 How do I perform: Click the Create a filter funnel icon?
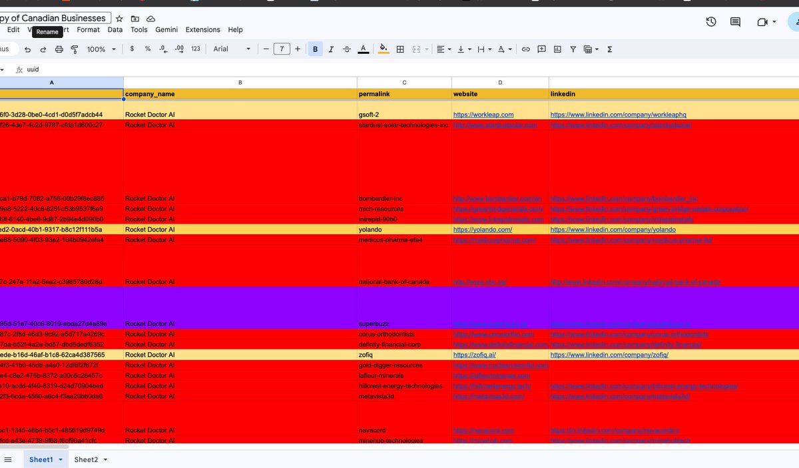573,49
